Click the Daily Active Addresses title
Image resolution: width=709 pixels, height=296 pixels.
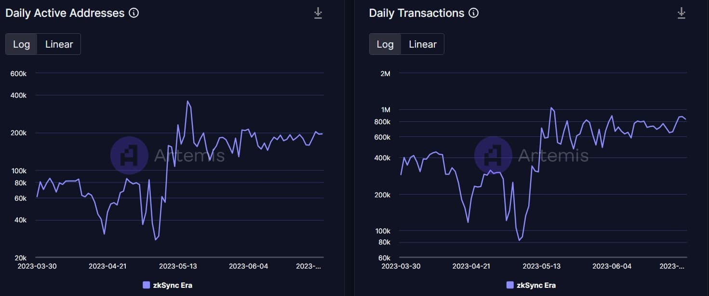pos(65,13)
